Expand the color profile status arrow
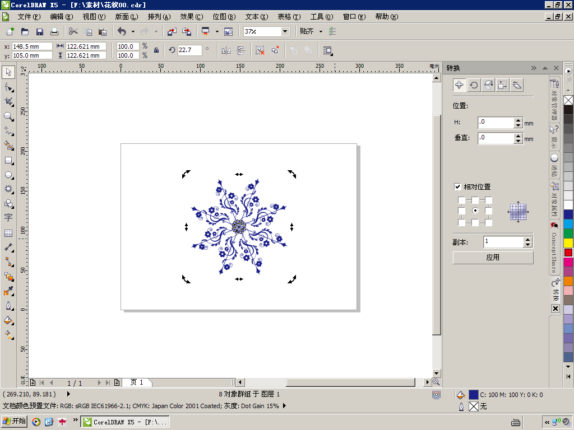 (284, 406)
